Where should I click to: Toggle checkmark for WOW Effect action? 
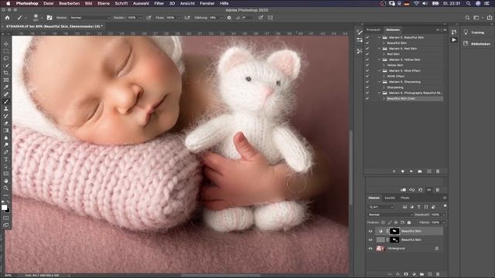pyautogui.click(x=367, y=76)
